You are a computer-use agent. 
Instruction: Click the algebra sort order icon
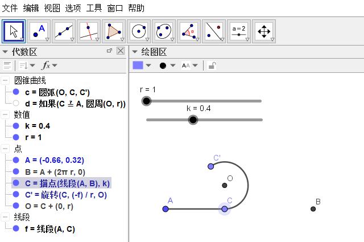pos(23,65)
